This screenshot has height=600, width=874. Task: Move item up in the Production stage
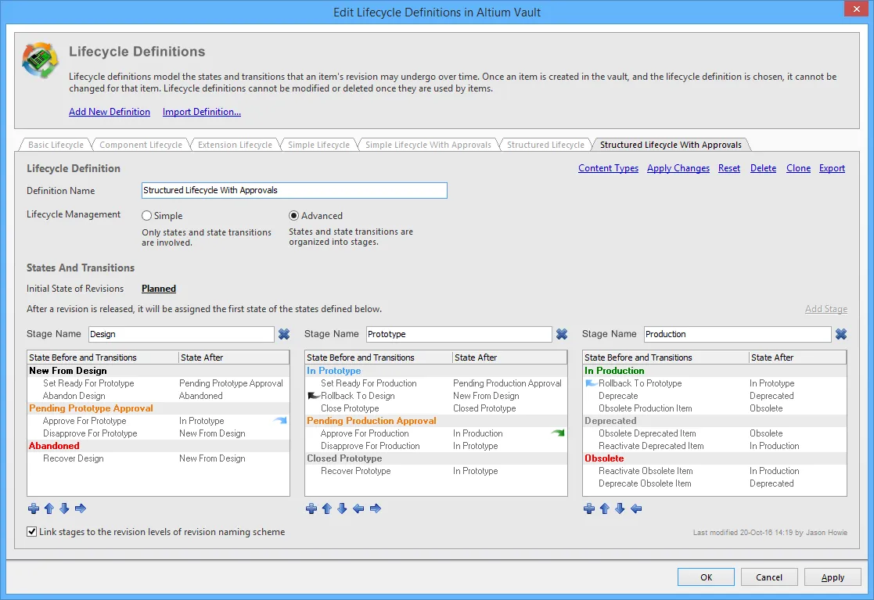(x=605, y=508)
